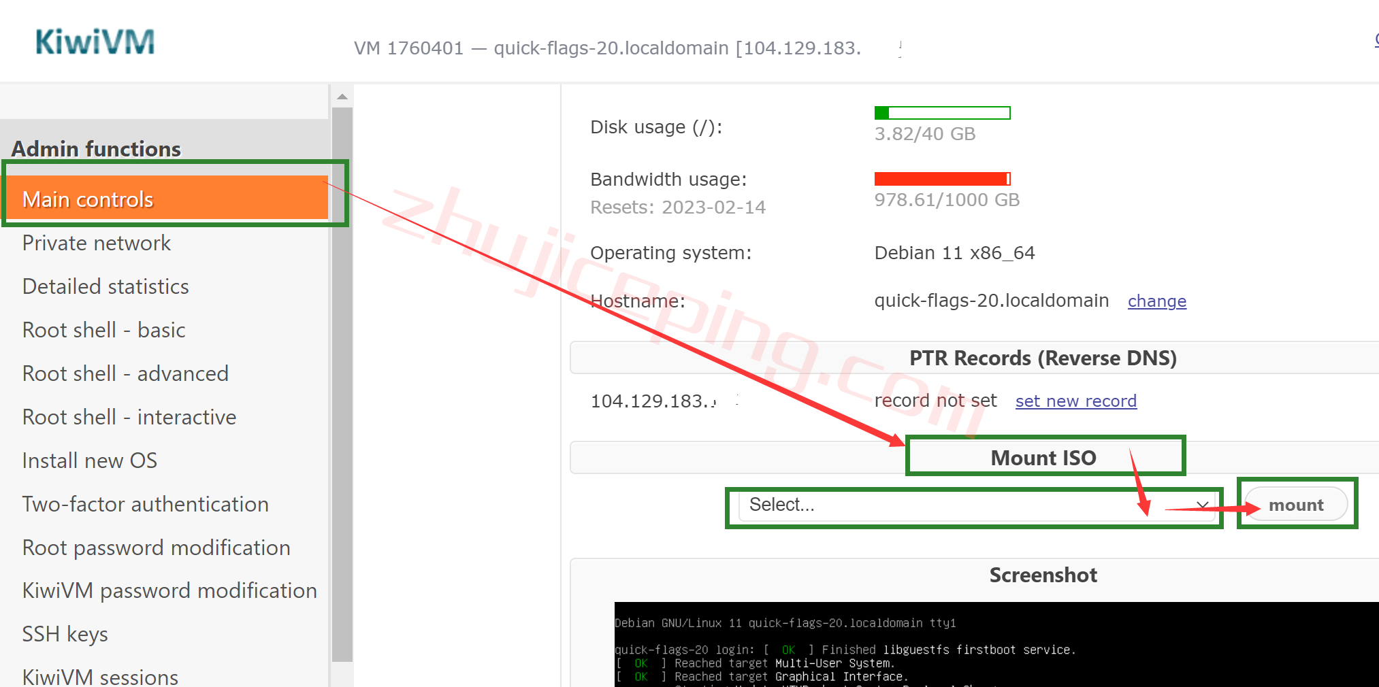This screenshot has height=687, width=1379.
Task: Click the record not set text
Action: pyautogui.click(x=935, y=401)
